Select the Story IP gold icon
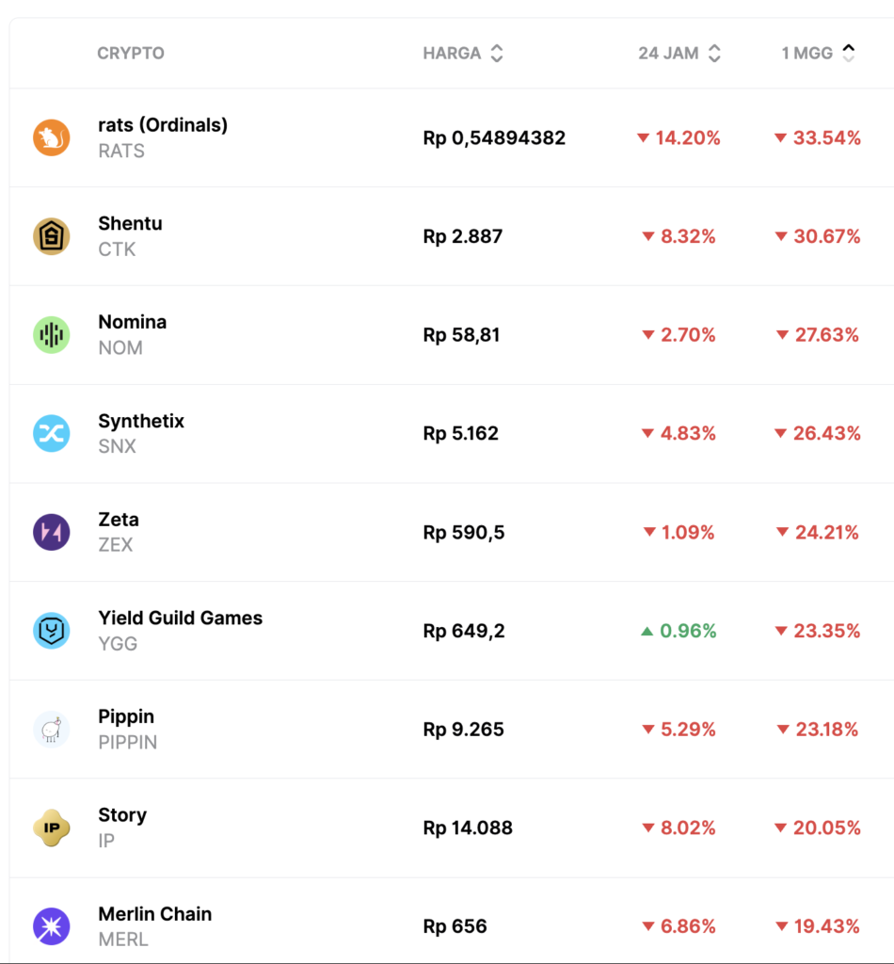The width and height of the screenshot is (894, 964). click(52, 828)
